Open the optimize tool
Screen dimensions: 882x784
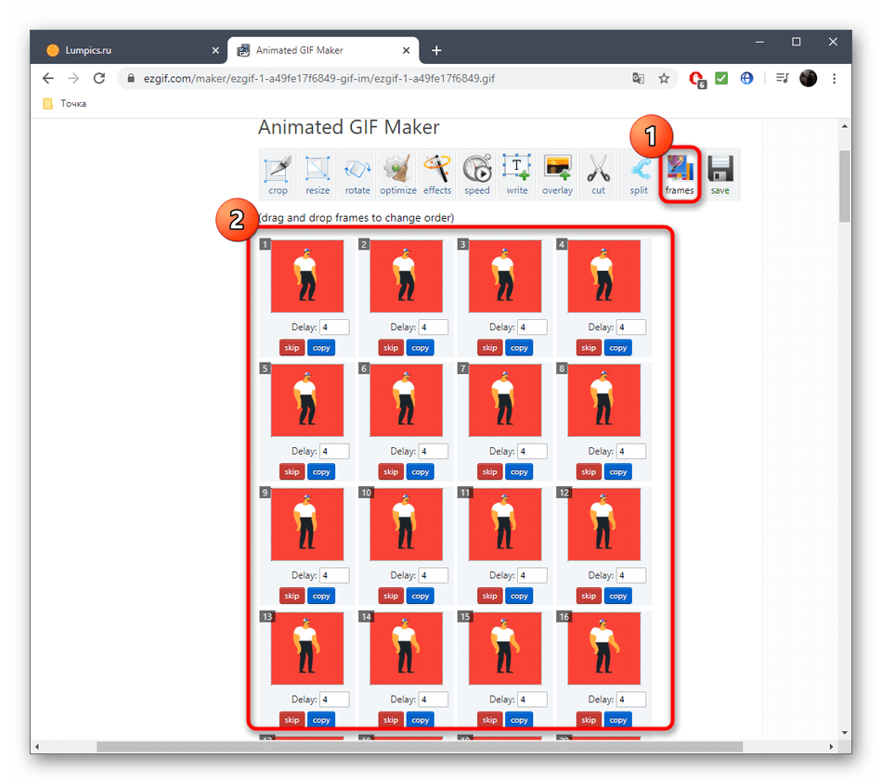[397, 174]
